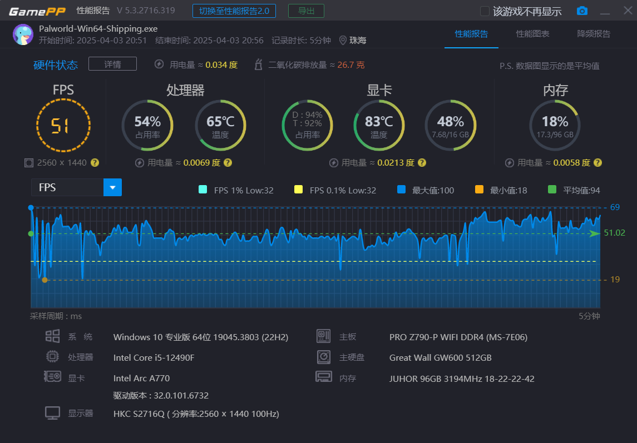Click the processor chip icon in specs
This screenshot has width=637, height=443.
click(52, 356)
